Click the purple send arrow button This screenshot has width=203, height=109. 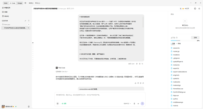pos(142,104)
